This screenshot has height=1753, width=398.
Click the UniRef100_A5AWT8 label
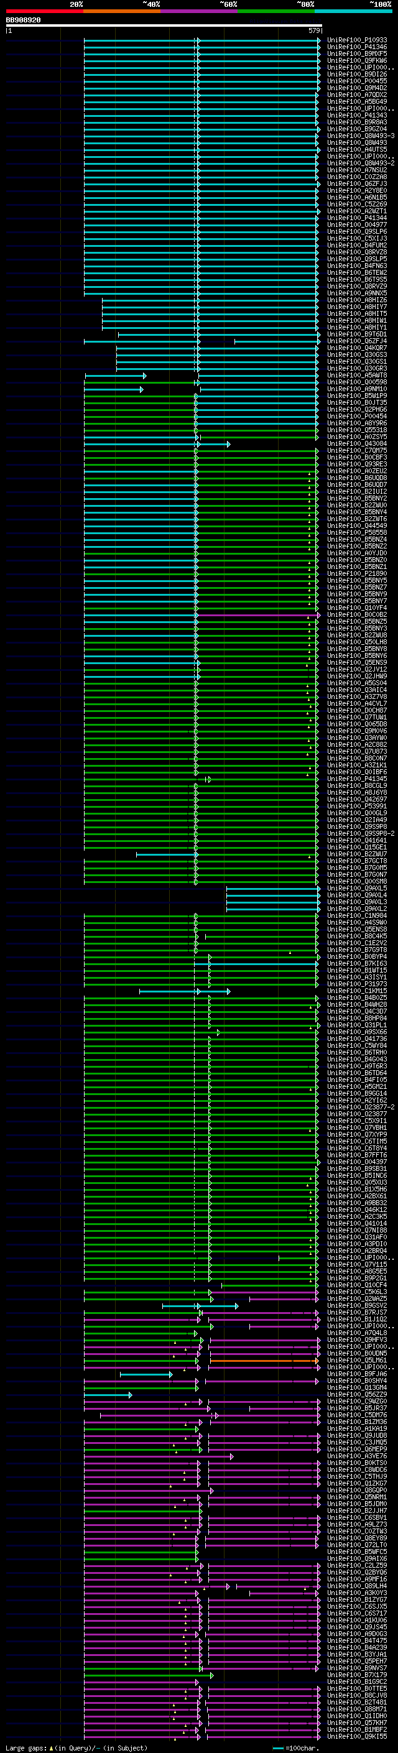pos(357,375)
